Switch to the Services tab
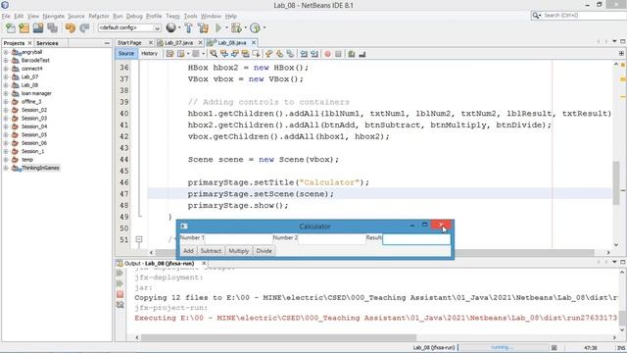 coord(47,43)
